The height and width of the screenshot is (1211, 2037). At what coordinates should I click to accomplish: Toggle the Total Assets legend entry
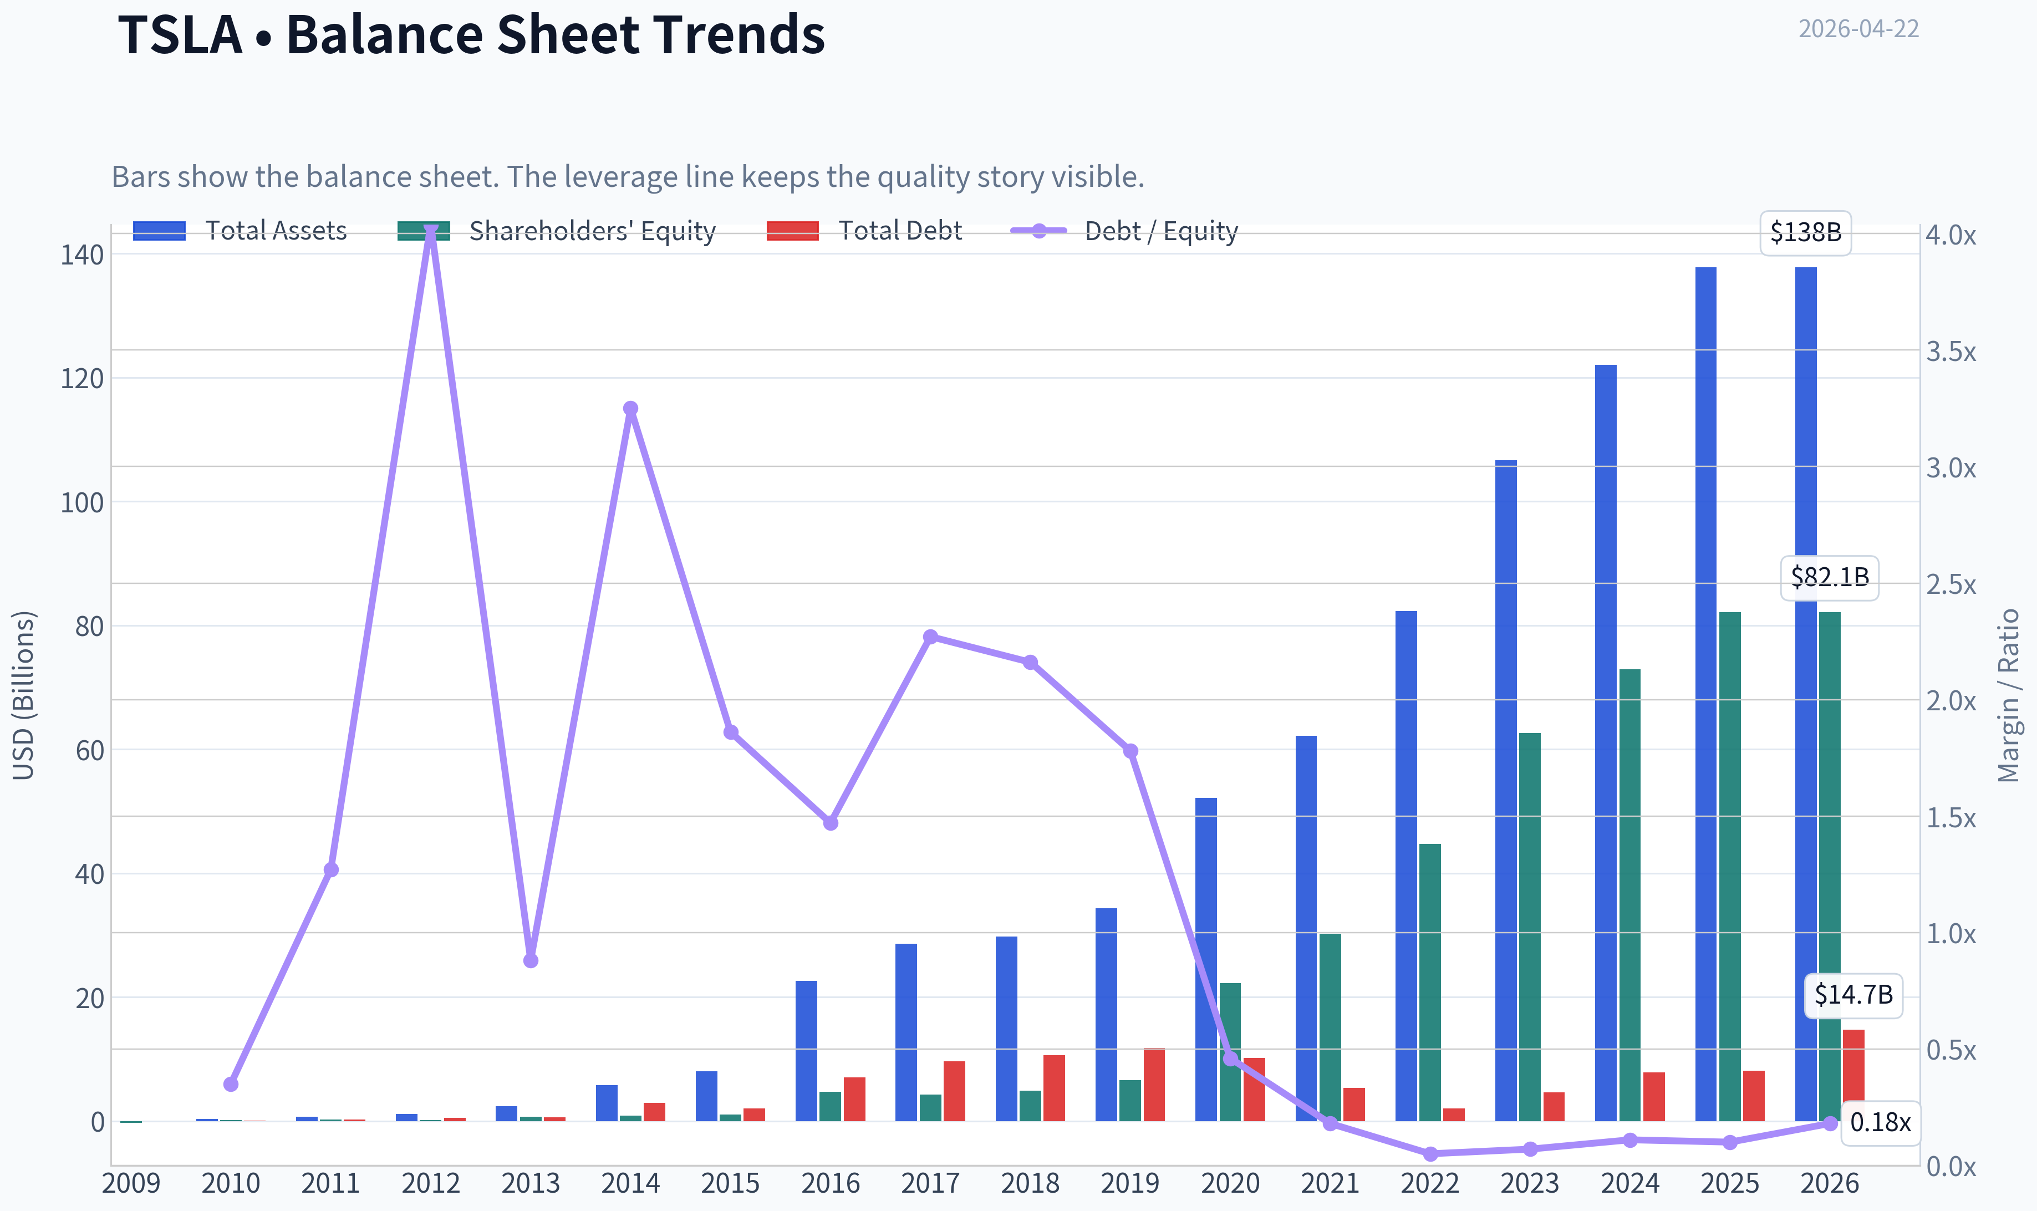(240, 231)
